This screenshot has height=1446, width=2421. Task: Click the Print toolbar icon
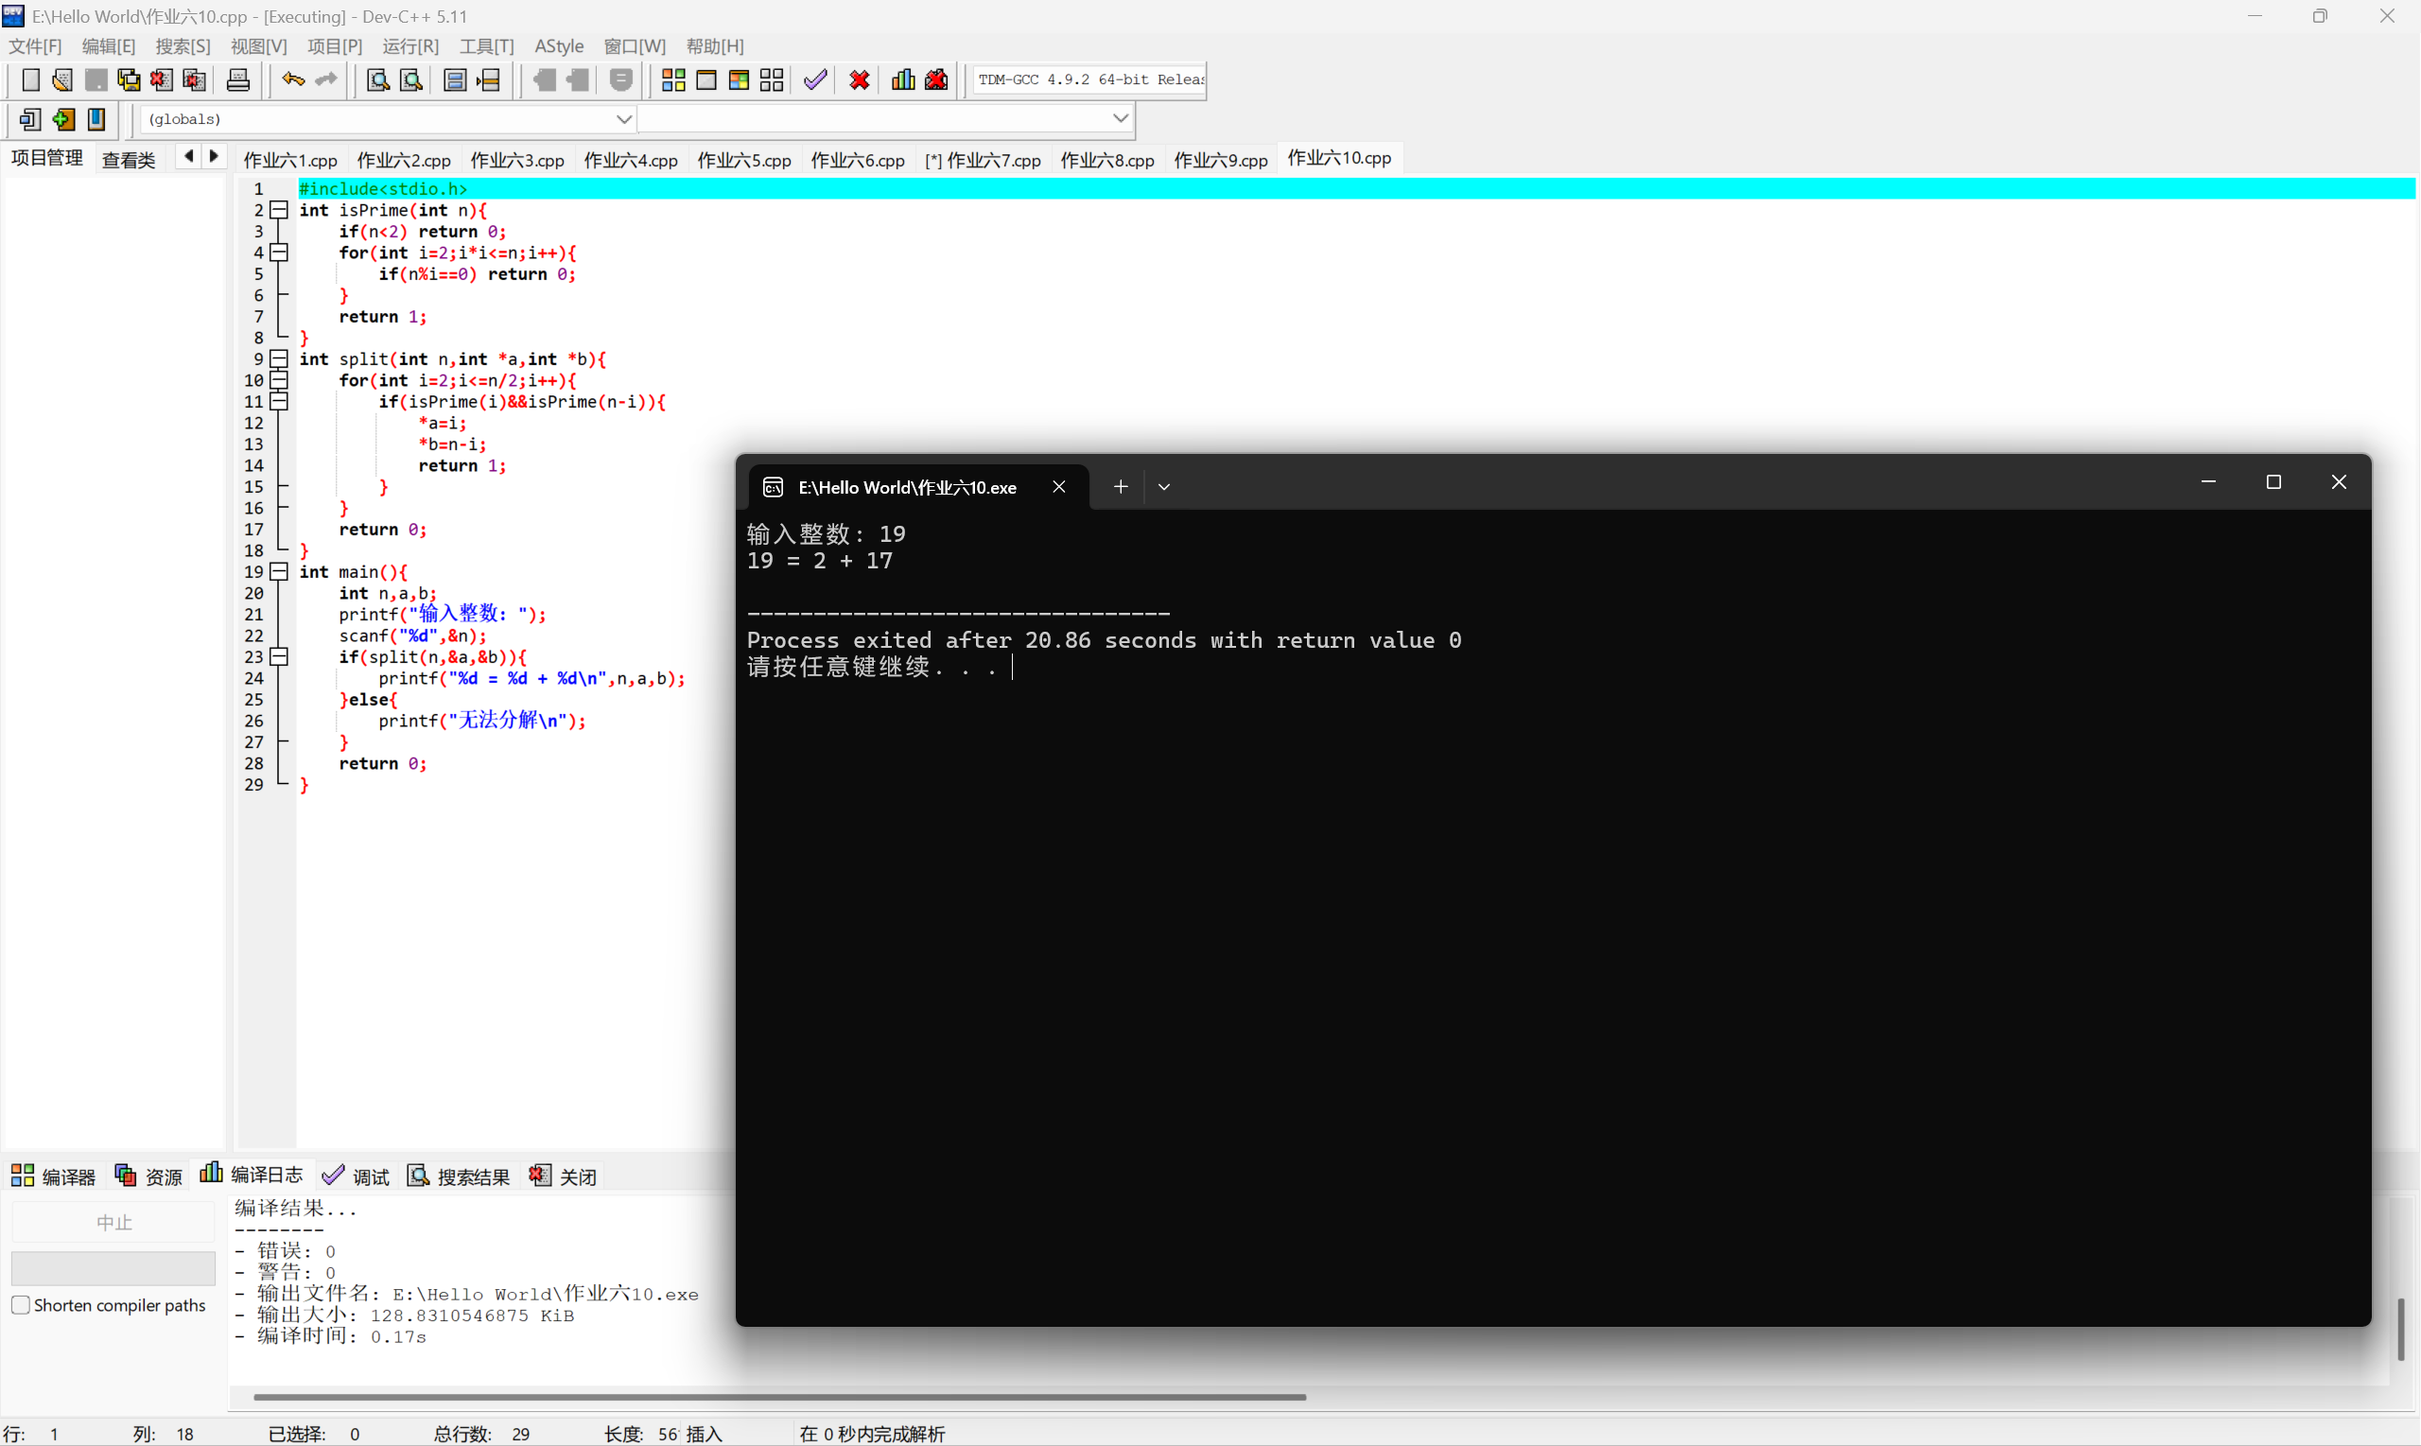click(237, 79)
